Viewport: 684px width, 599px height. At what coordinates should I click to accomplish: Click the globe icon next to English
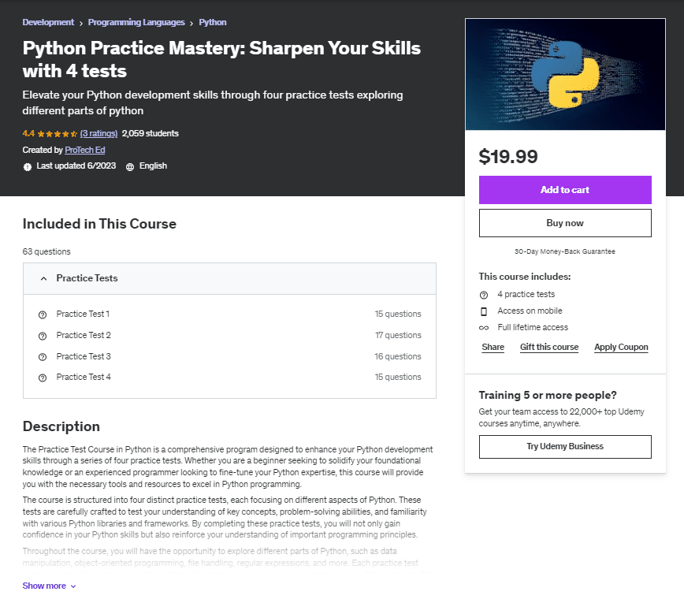coord(130,166)
